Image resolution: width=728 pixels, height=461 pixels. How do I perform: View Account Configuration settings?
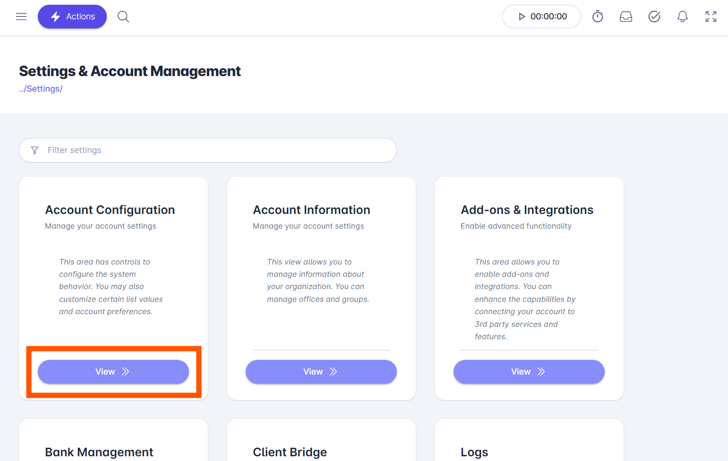click(x=113, y=372)
